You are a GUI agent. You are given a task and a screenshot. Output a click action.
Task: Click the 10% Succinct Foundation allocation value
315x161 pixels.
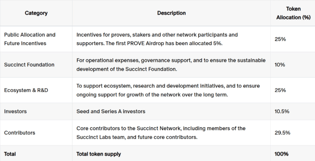(280, 65)
